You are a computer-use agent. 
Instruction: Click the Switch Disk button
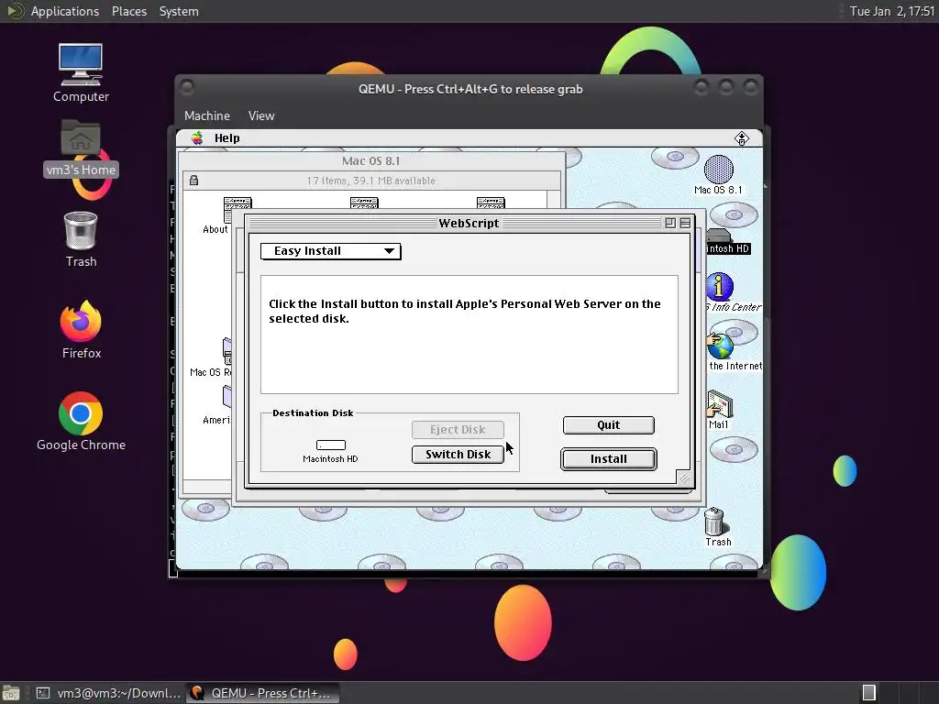tap(458, 455)
